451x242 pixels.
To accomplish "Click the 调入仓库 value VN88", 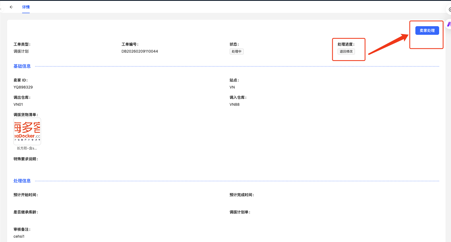I will pyautogui.click(x=234, y=104).
